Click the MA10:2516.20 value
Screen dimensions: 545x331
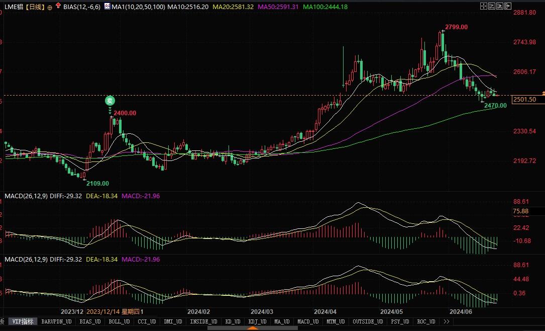pyautogui.click(x=188, y=7)
